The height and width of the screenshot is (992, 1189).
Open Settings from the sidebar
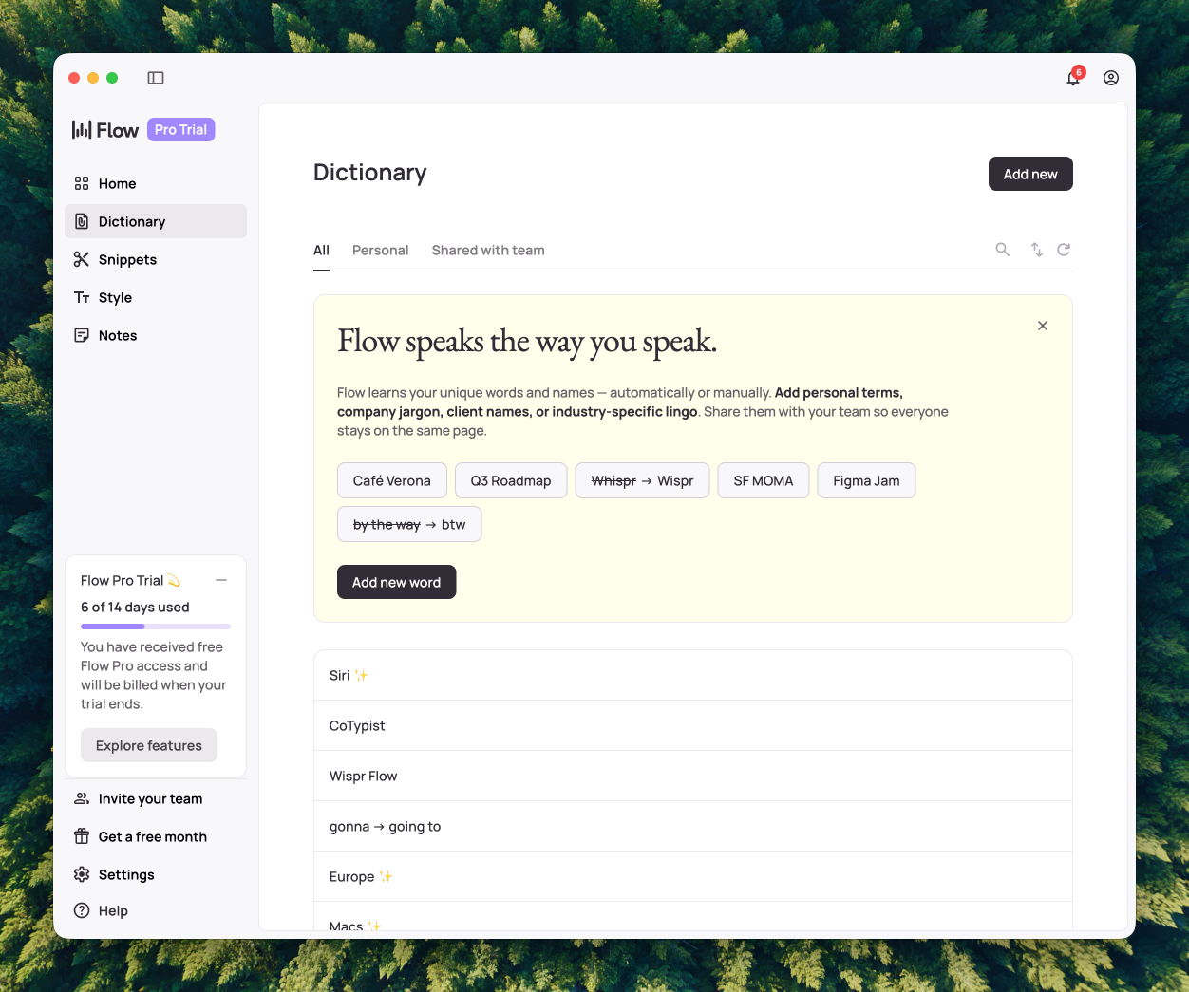pyautogui.click(x=114, y=874)
